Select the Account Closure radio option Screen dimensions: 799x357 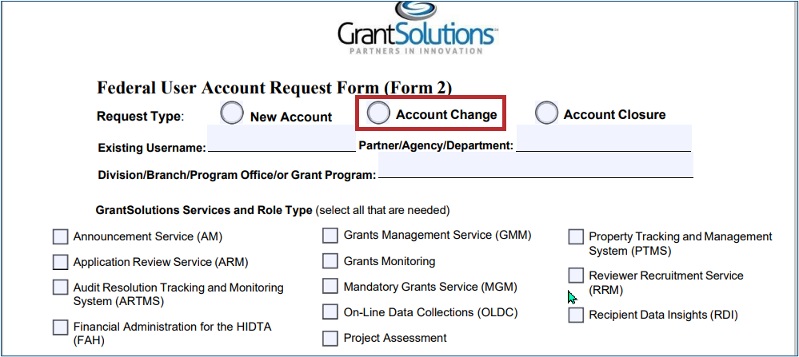546,113
